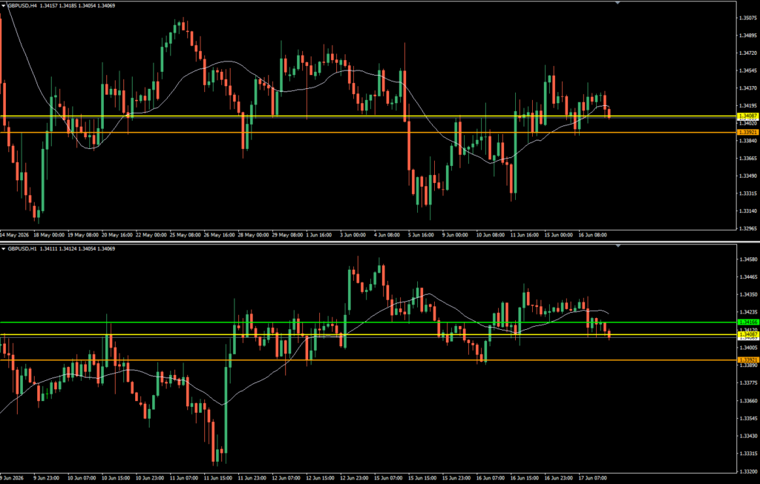Select the yellow 1.34087 label on H1 chart
Viewport: 760px width, 484px height.
coord(748,334)
